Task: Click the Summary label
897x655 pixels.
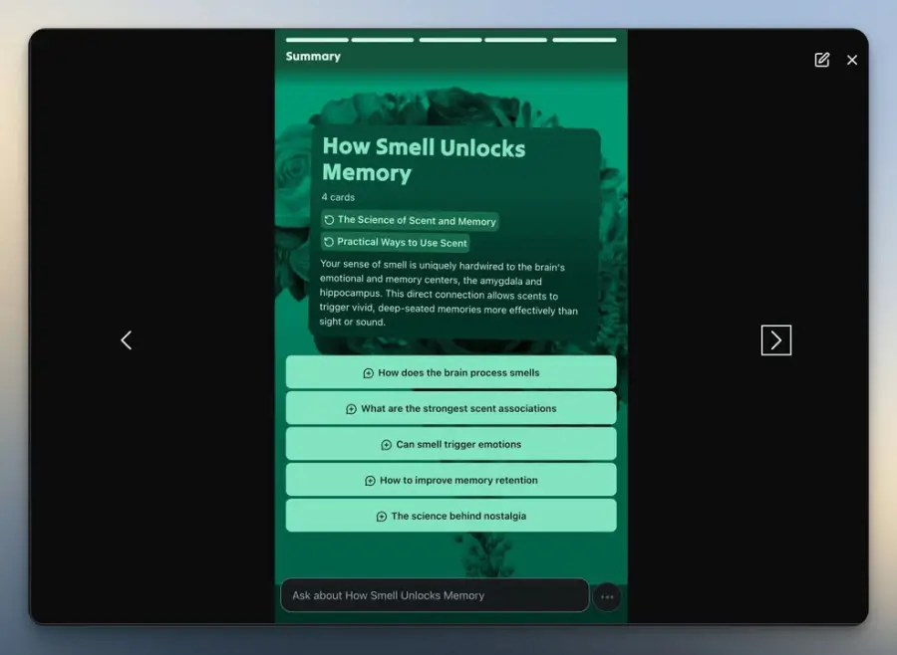Action: tap(313, 56)
